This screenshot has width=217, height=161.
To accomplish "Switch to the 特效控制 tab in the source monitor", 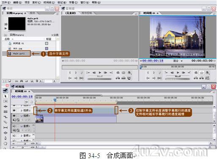I will [x=87, y=13].
